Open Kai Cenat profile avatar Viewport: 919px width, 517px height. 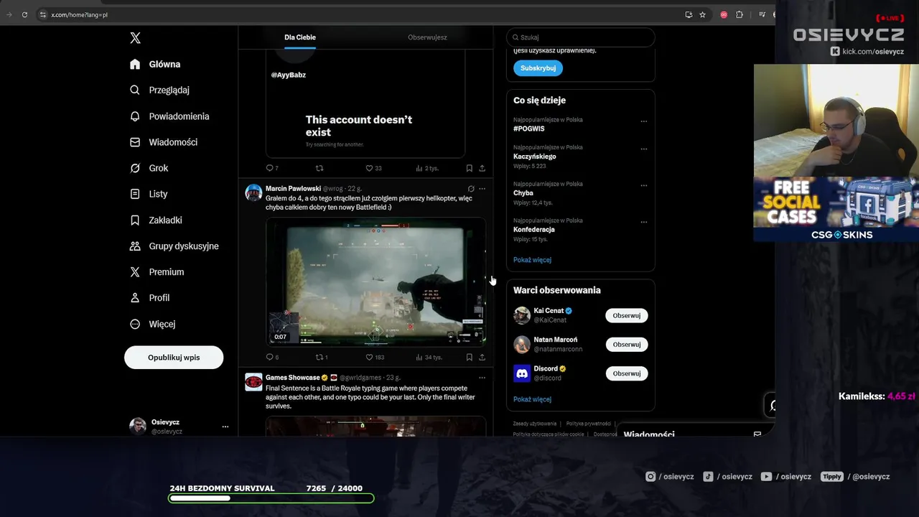pos(522,315)
